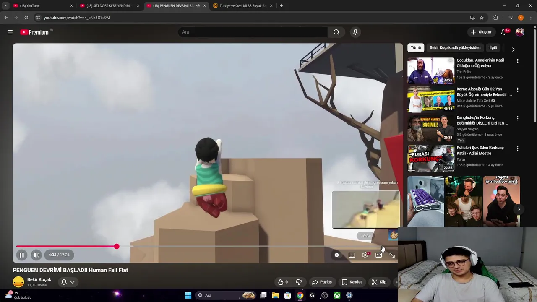Image resolution: width=537 pixels, height=302 pixels.
Task: Open 'Bangladeş'in Korkunç Bağımlılığı' video title
Action: [482, 120]
